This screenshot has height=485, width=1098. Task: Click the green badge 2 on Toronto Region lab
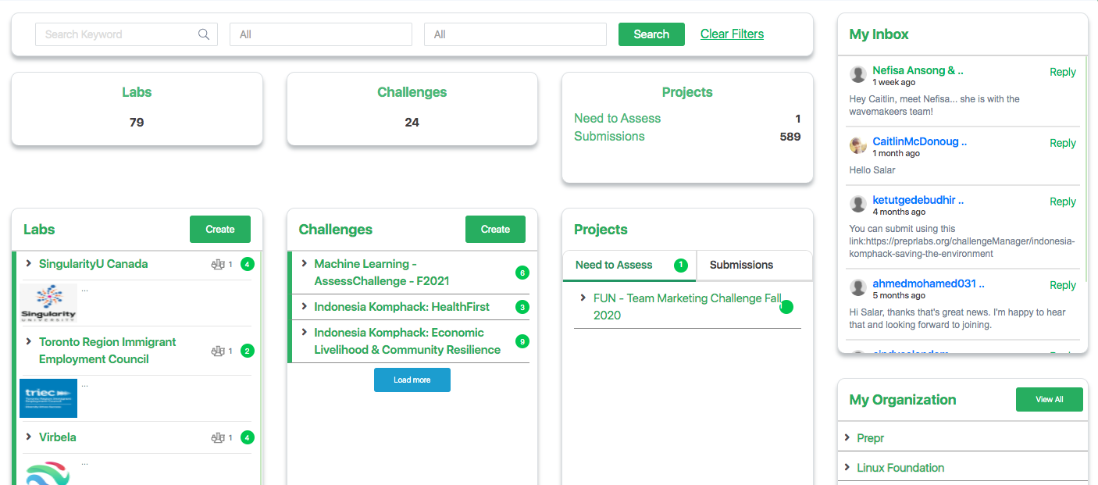(247, 351)
